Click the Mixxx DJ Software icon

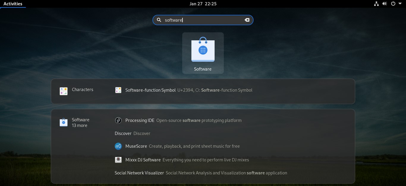pyautogui.click(x=118, y=160)
